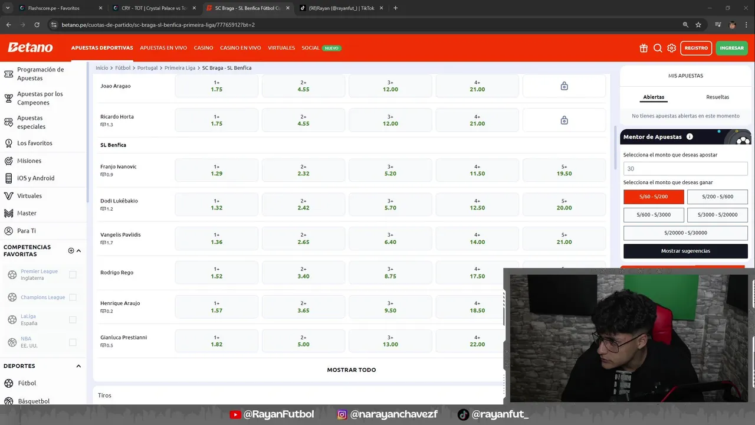
Task: Click the Ingresar button
Action: pyautogui.click(x=731, y=48)
